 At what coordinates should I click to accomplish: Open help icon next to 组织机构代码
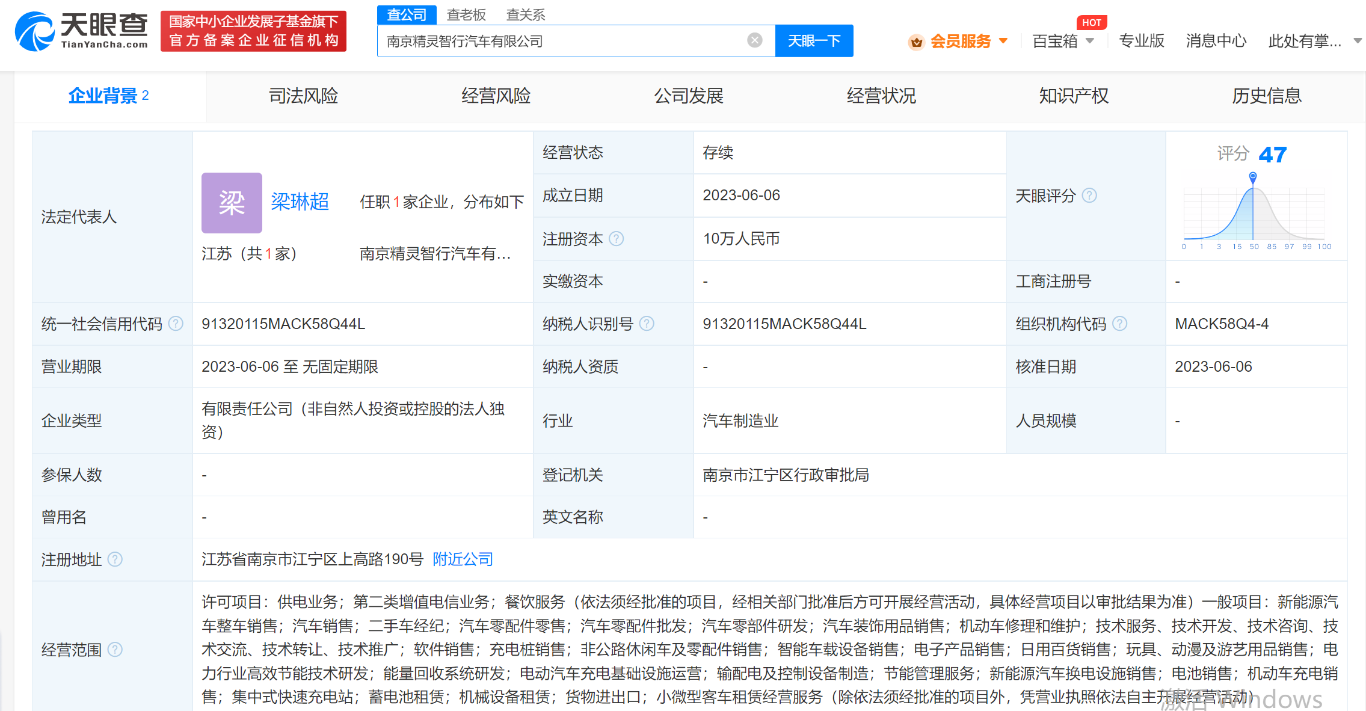1119,324
